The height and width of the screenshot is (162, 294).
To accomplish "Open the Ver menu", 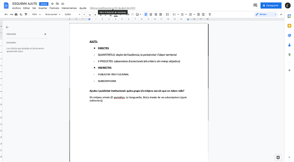I will 34,8.
